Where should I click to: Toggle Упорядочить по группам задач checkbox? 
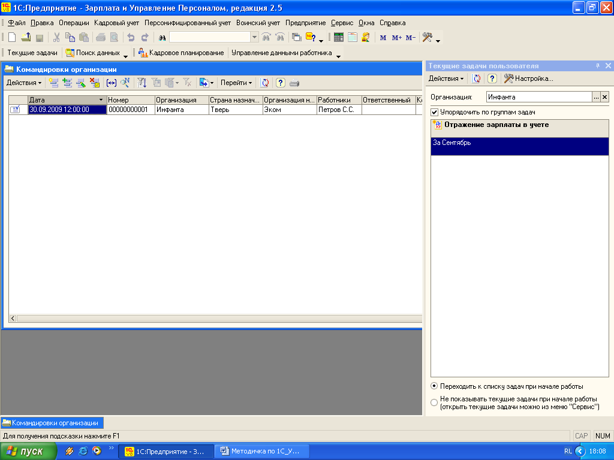coord(434,112)
